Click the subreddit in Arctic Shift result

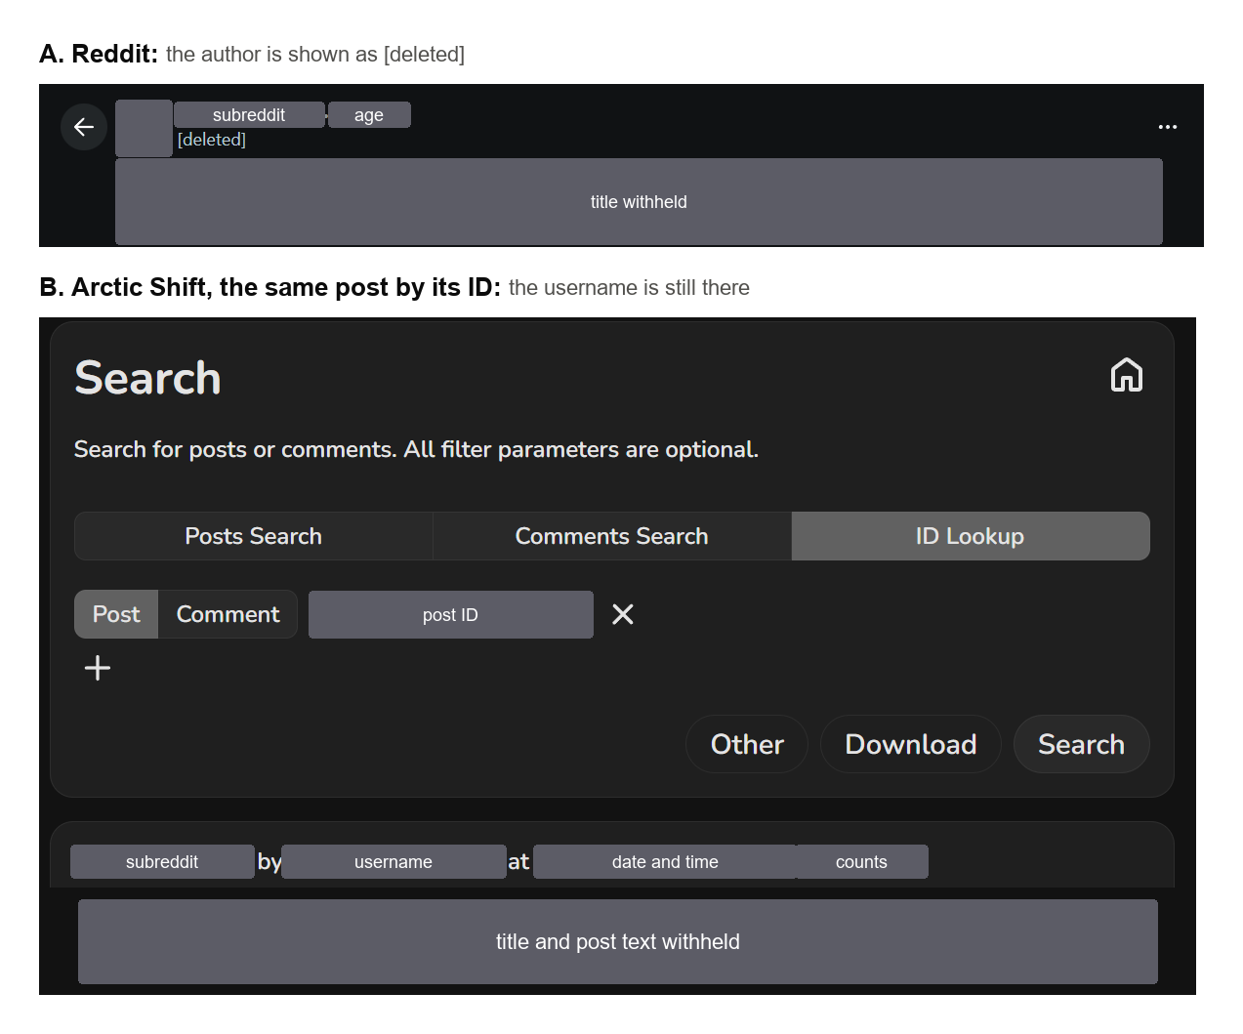coord(162,861)
